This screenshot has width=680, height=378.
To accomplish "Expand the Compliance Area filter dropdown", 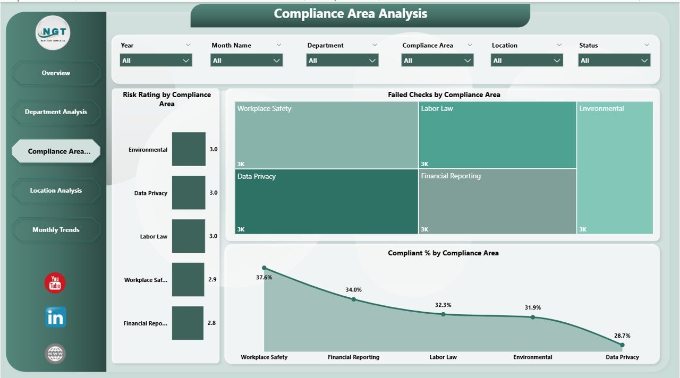I will click(437, 61).
